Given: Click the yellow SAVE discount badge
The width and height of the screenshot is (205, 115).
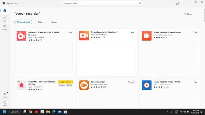Looking at the screenshot, I should click(65, 82).
